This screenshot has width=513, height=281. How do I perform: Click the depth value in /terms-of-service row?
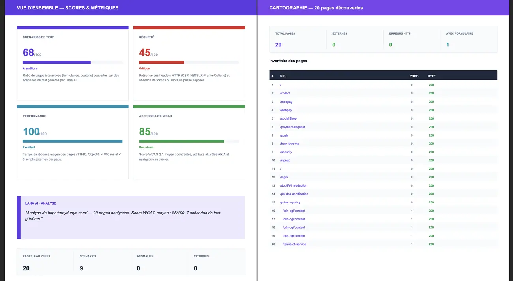412,244
